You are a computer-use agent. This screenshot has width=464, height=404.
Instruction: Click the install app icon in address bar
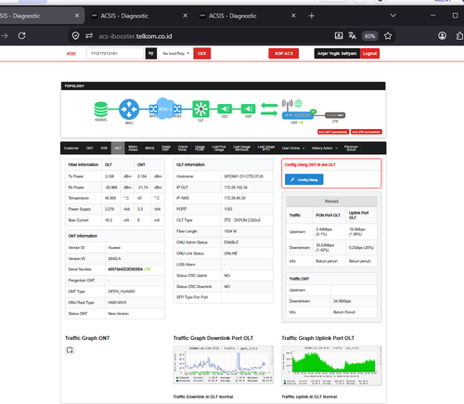[339, 35]
